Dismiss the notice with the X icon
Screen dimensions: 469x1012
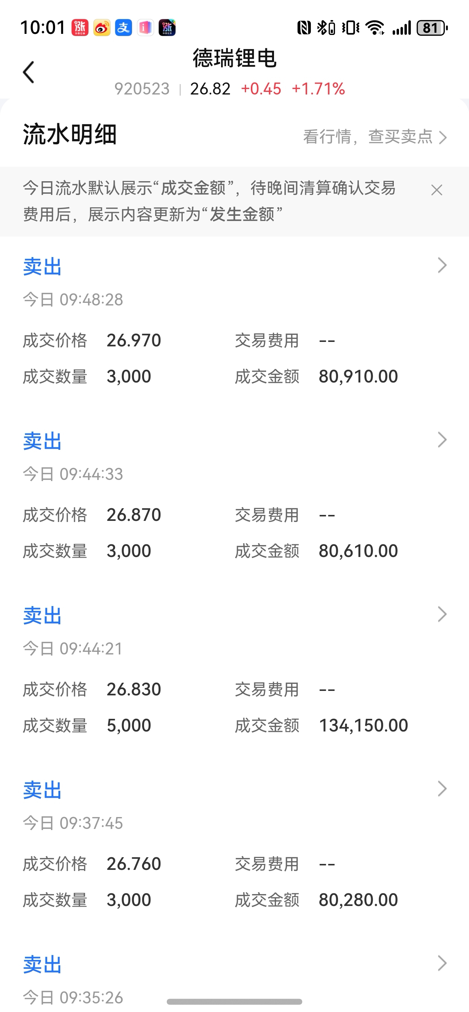coord(437,190)
